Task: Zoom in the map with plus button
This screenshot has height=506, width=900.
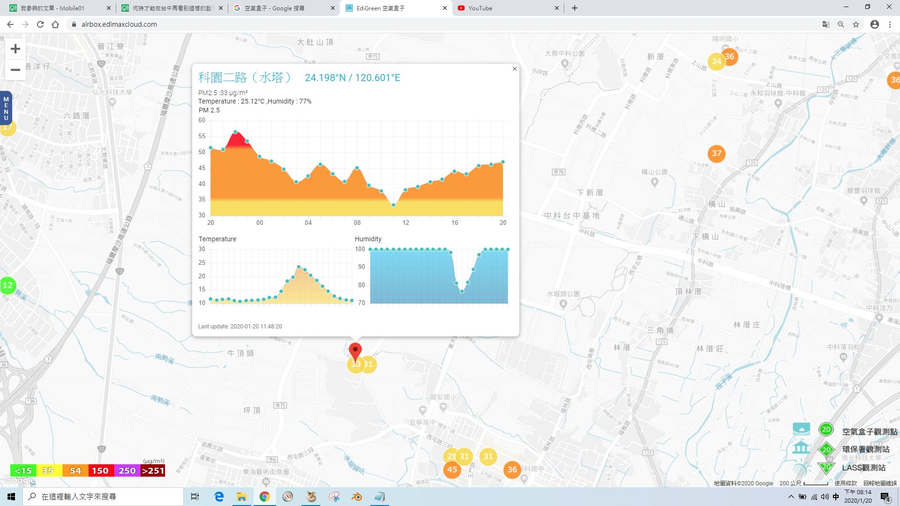Action: 15,49
